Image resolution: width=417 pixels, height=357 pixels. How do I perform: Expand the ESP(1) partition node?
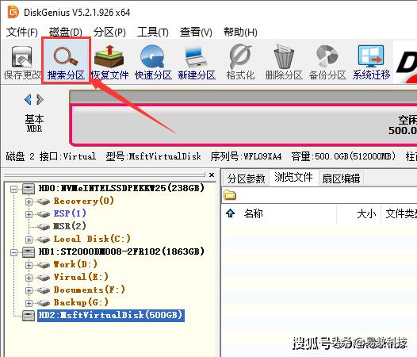(29, 214)
